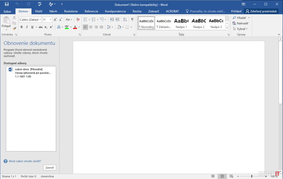Toggle paragraph marks display (¶)
This screenshot has height=179, width=283.
click(132, 20)
